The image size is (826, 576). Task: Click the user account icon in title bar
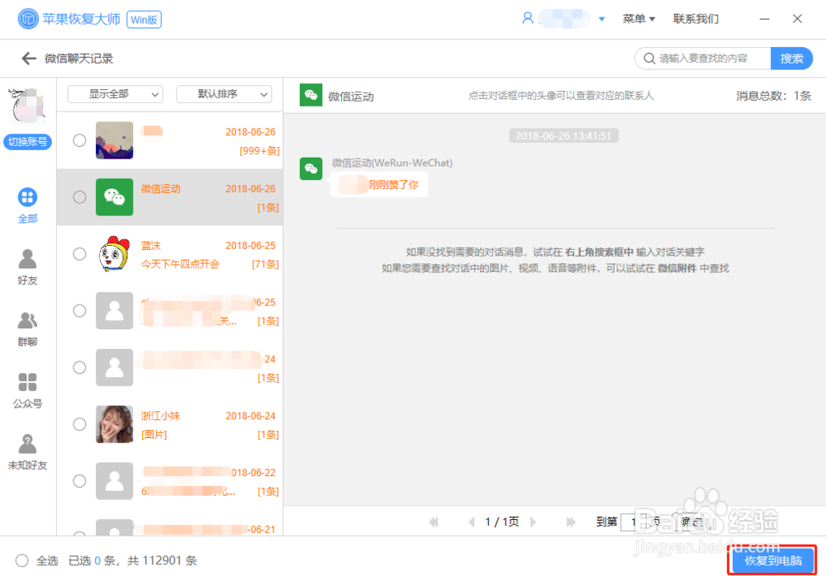527,18
